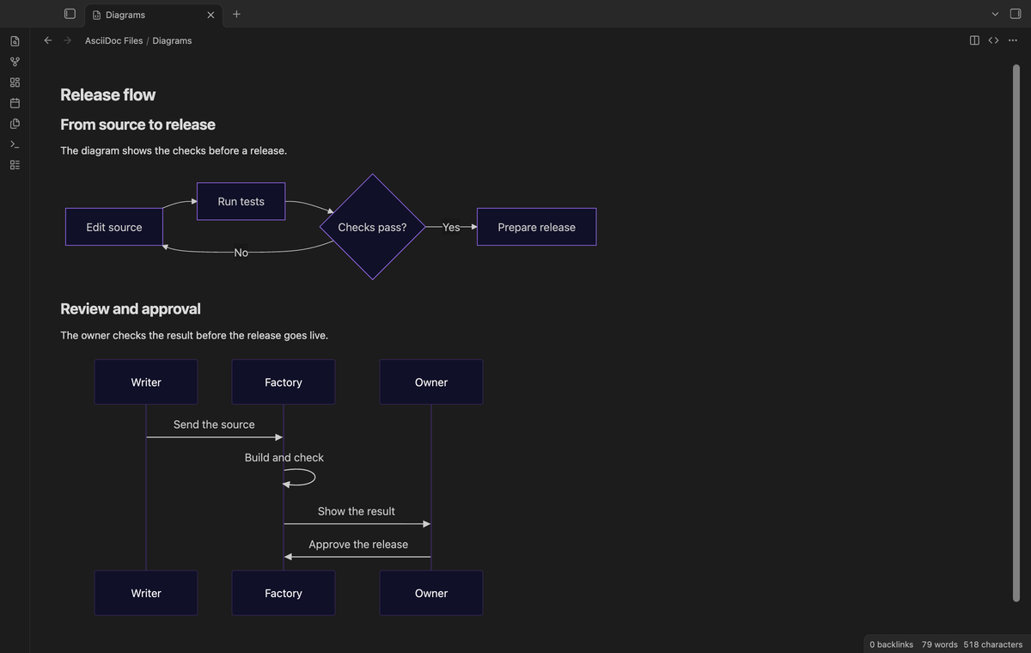Click Approve the release message label
Viewport: 1031px width, 653px height.
(x=358, y=545)
